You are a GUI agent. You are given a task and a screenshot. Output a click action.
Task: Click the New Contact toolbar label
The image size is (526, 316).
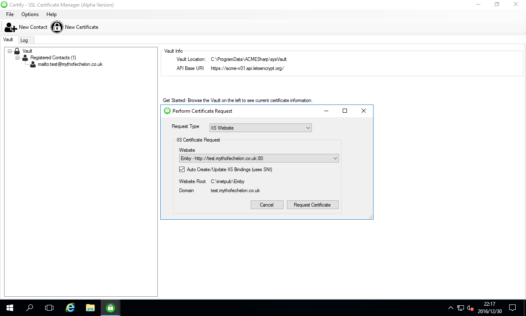[x=33, y=27]
